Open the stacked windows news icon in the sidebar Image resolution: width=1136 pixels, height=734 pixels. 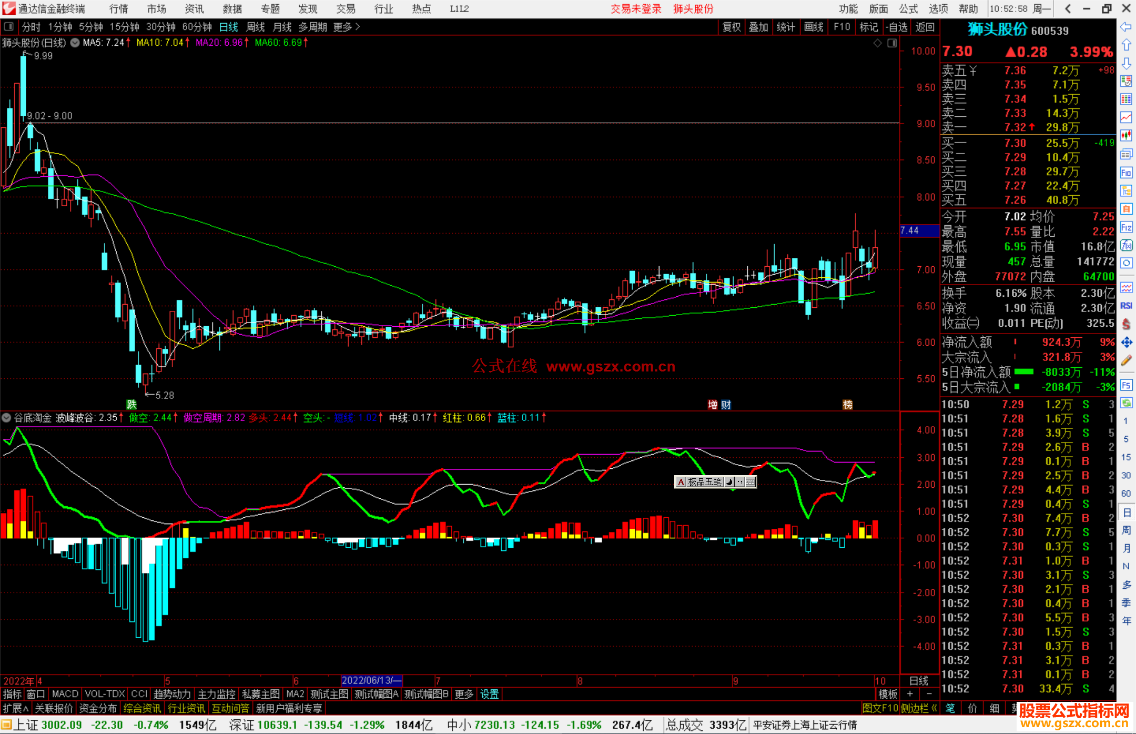1126,154
